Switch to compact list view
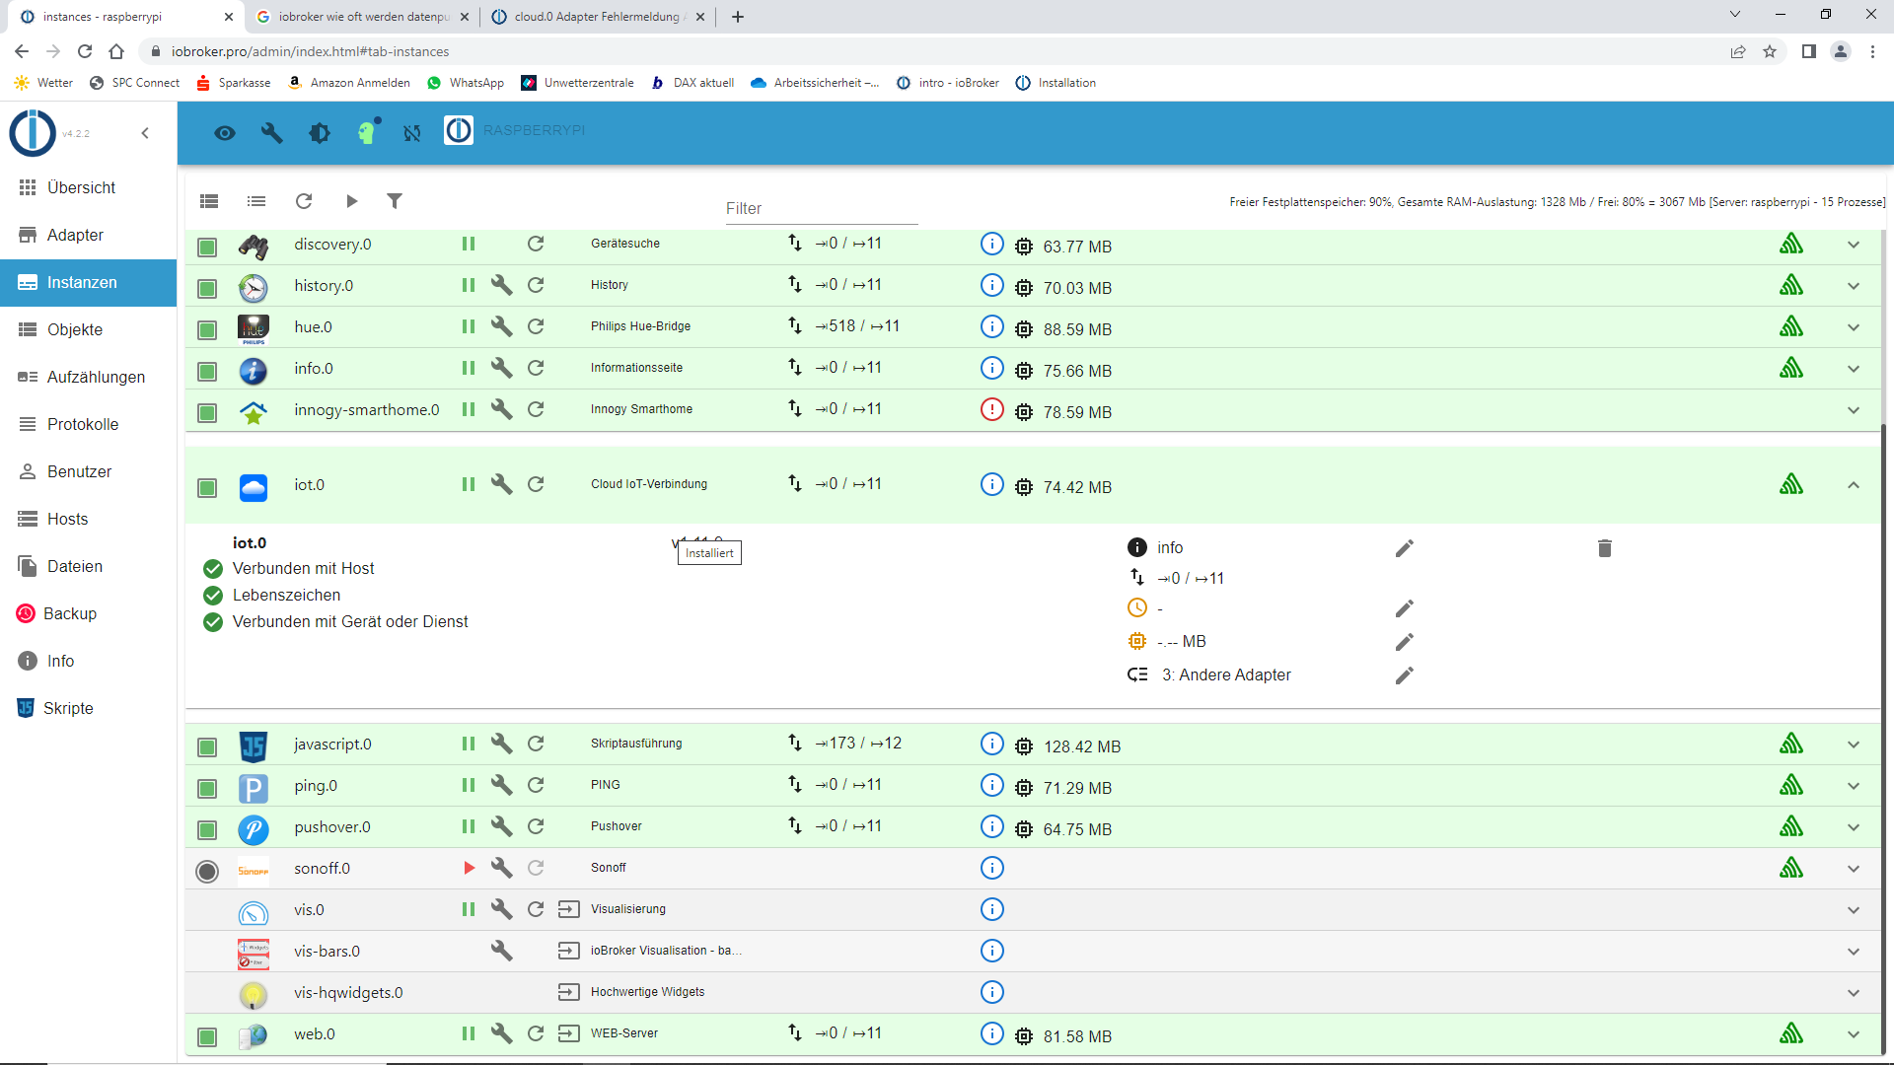Screen dimensions: 1894x1065 (x=256, y=201)
